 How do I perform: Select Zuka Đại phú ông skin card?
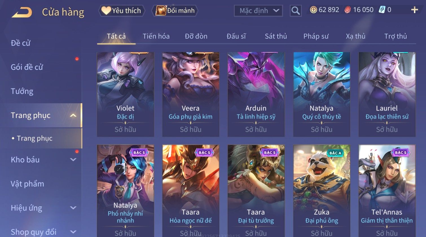click(x=322, y=191)
